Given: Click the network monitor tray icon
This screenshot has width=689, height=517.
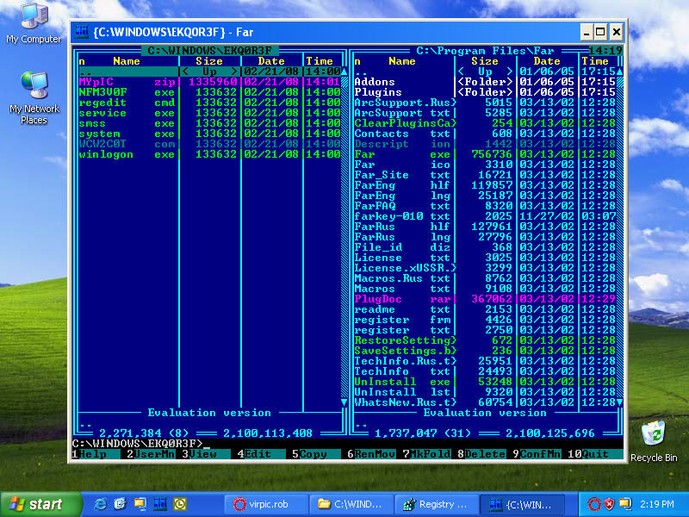Looking at the screenshot, I should [625, 504].
